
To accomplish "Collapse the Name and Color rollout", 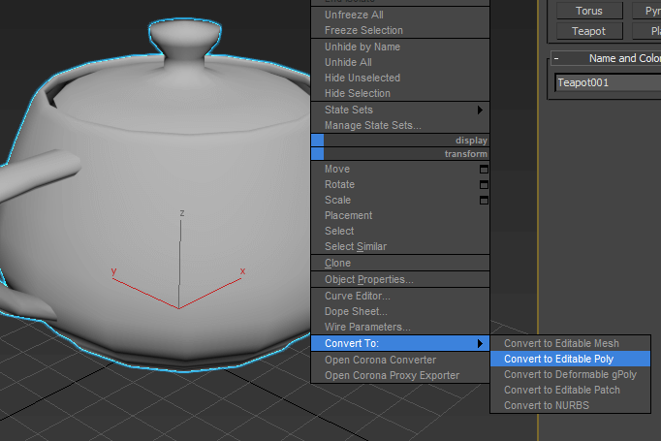I will click(x=556, y=58).
